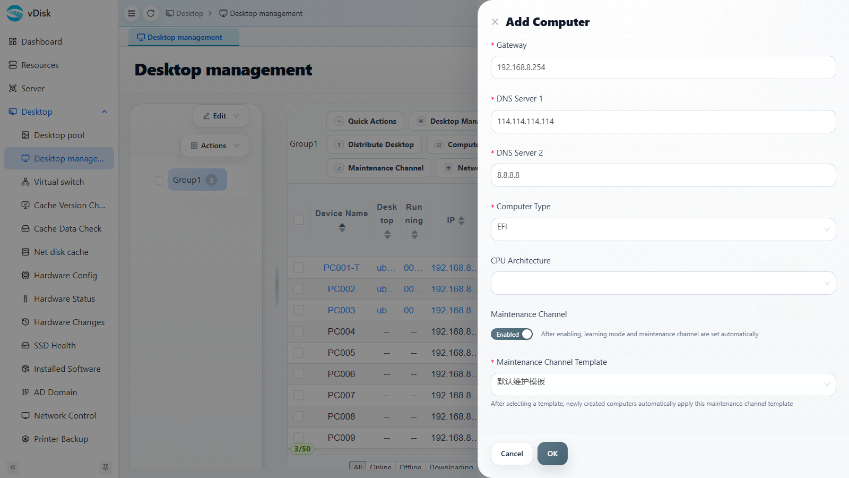Close the Add Computer panel

pyautogui.click(x=495, y=22)
